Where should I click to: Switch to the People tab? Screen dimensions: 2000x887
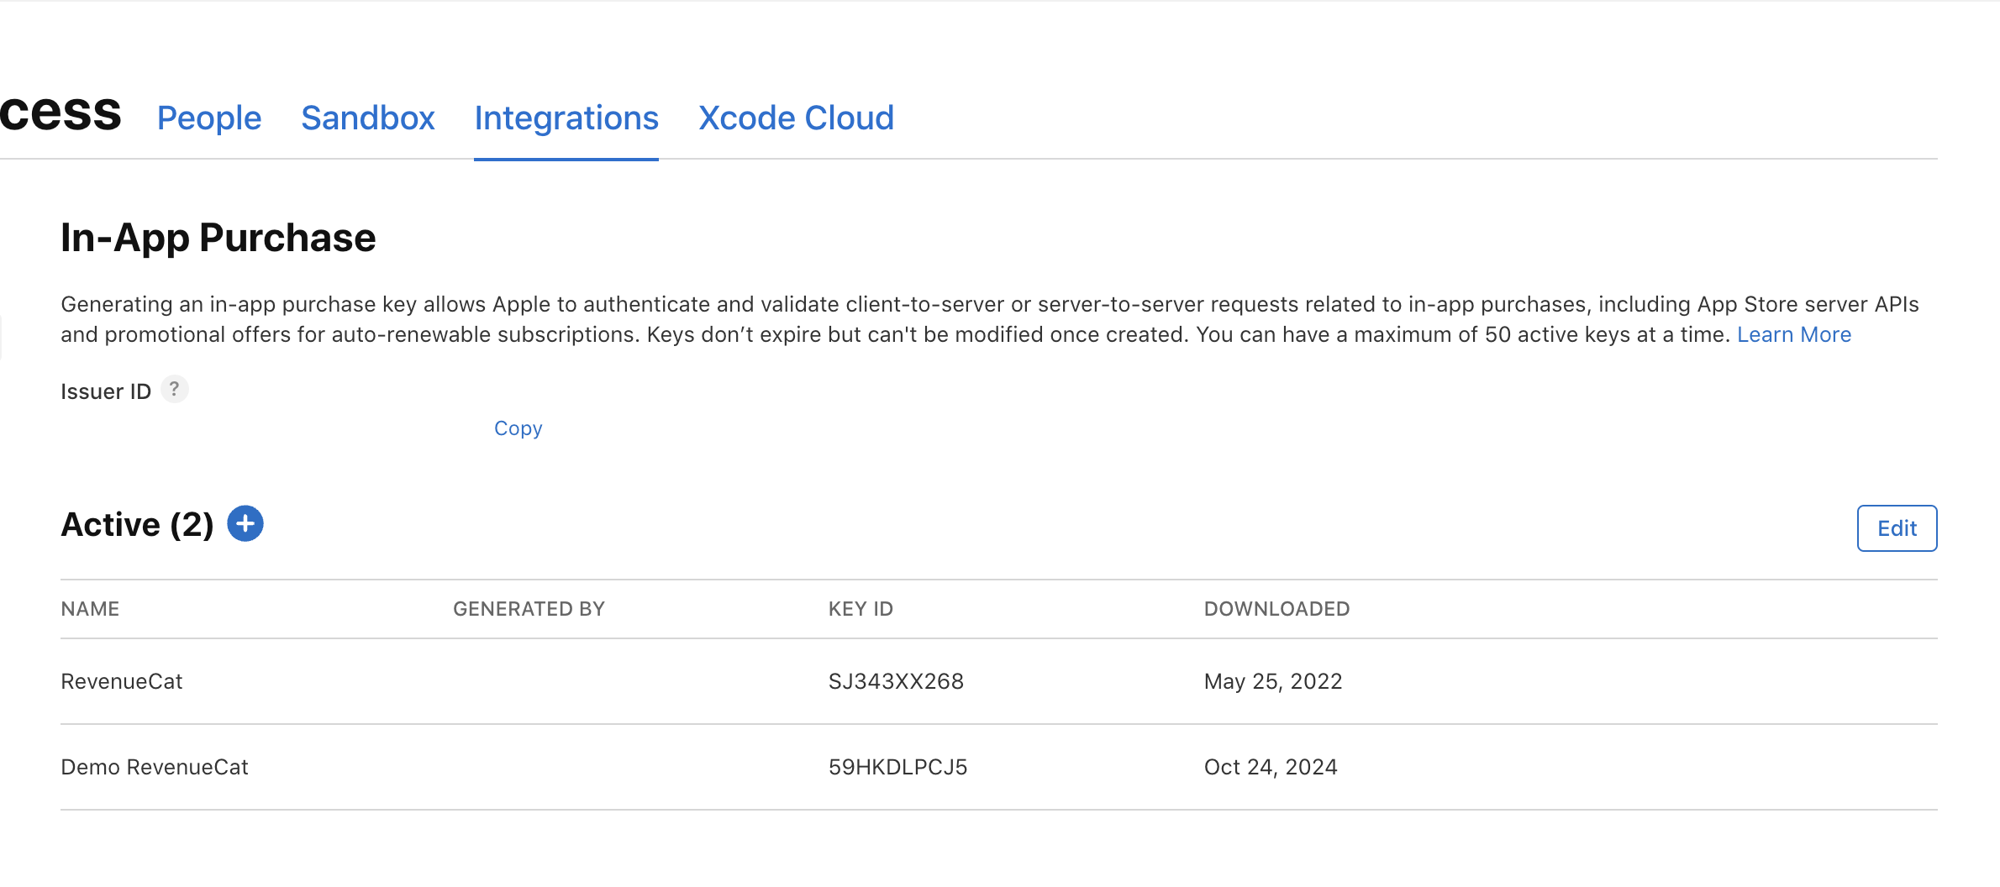pos(209,118)
